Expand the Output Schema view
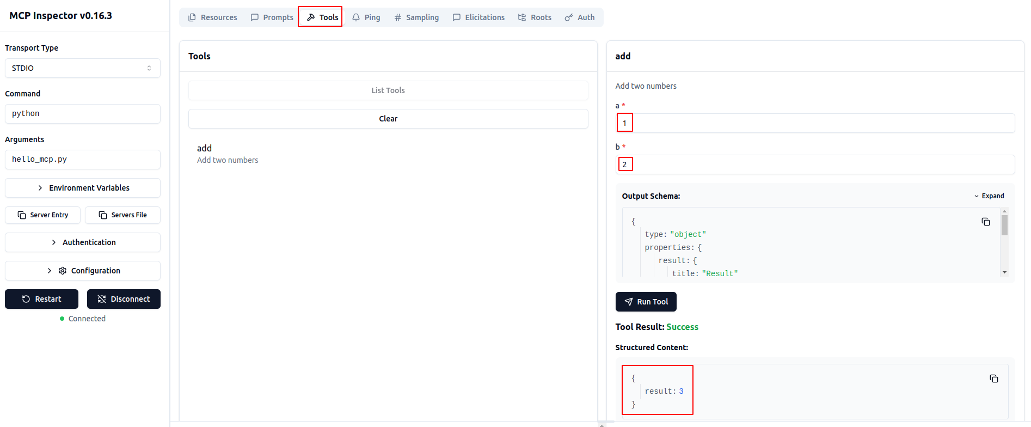This screenshot has height=427, width=1031. click(x=989, y=196)
